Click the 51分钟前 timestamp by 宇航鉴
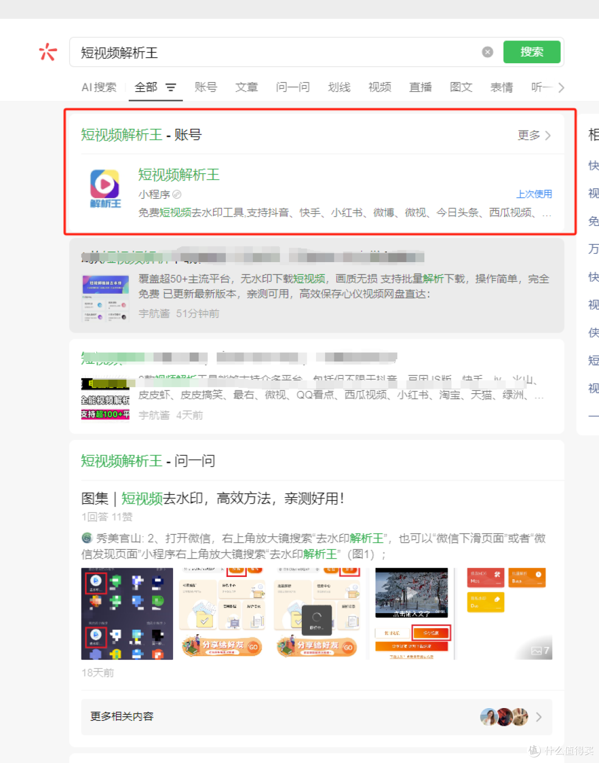The height and width of the screenshot is (763, 599). click(197, 314)
